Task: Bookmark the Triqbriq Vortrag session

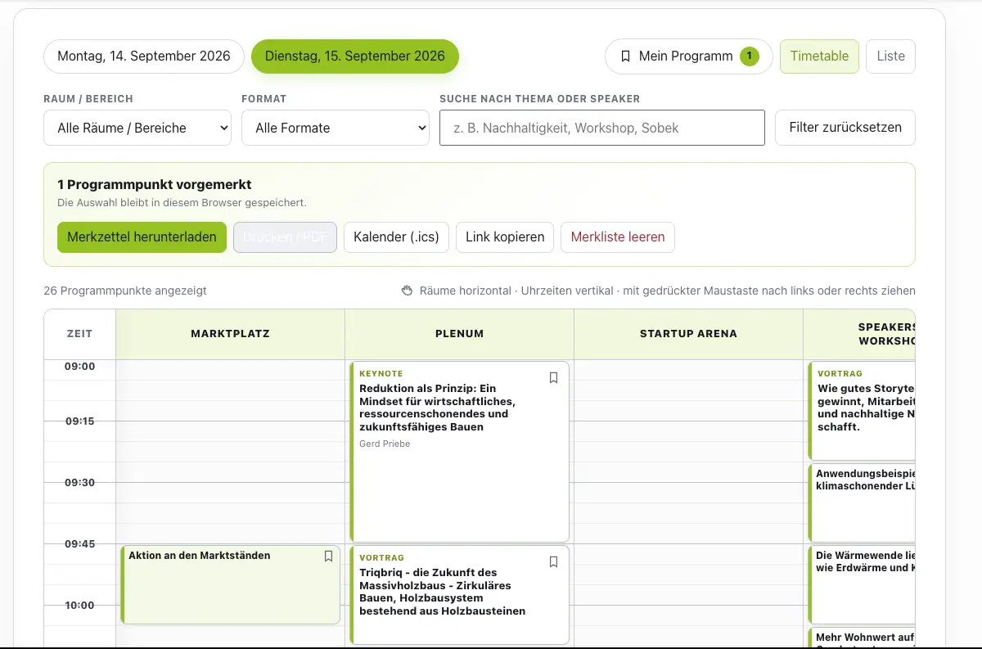Action: [553, 561]
